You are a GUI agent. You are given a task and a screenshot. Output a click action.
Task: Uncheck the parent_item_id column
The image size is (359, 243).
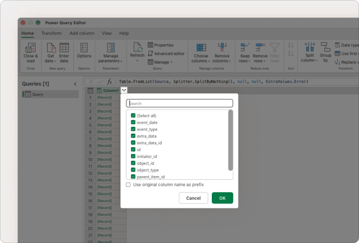tap(133, 177)
